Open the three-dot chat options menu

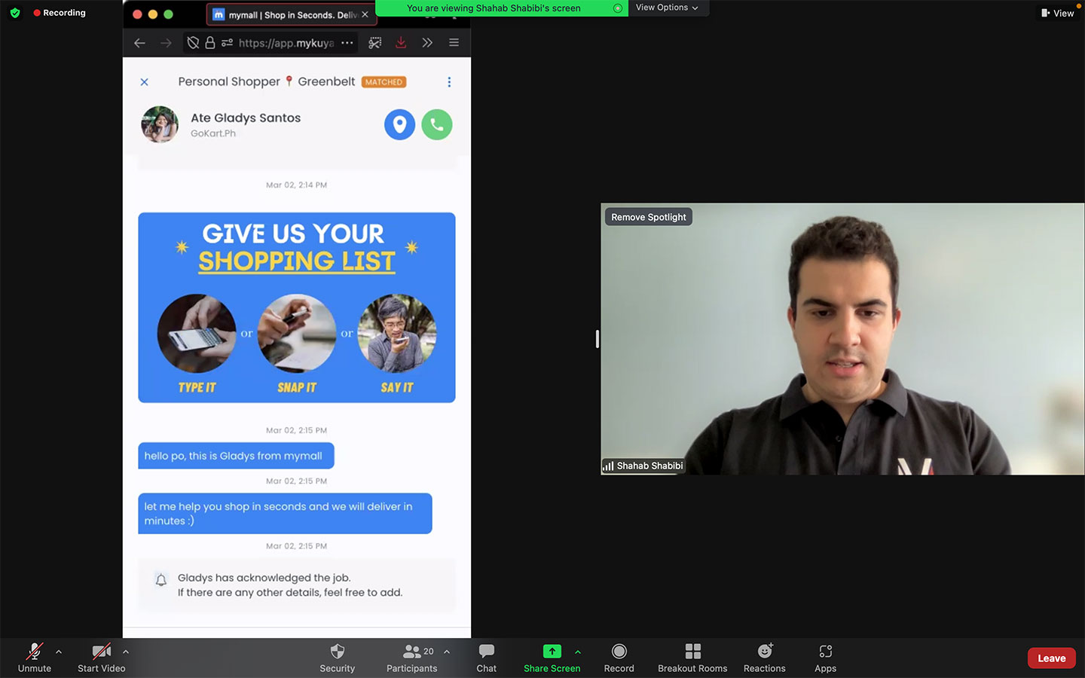449,82
